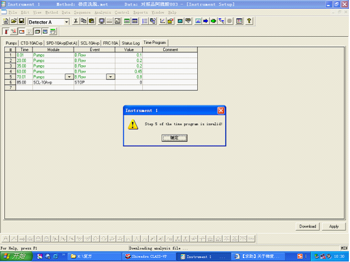Screen dimensions: 350x262
Task: Click the Time cell showing 70.01
Action: 24,77
